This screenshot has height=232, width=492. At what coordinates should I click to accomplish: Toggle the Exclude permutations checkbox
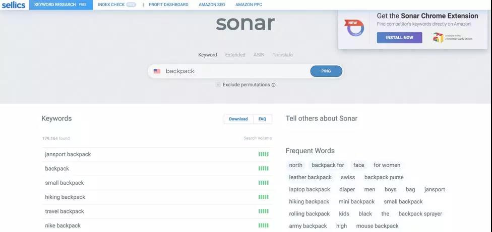218,85
